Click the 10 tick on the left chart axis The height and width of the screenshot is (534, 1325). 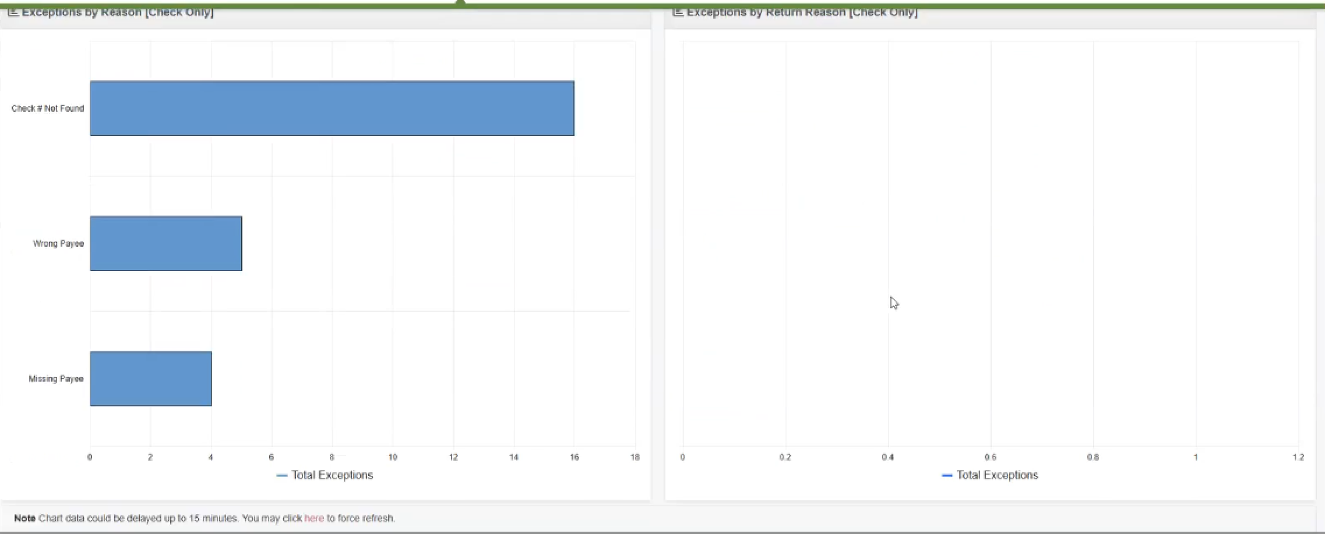pos(393,457)
